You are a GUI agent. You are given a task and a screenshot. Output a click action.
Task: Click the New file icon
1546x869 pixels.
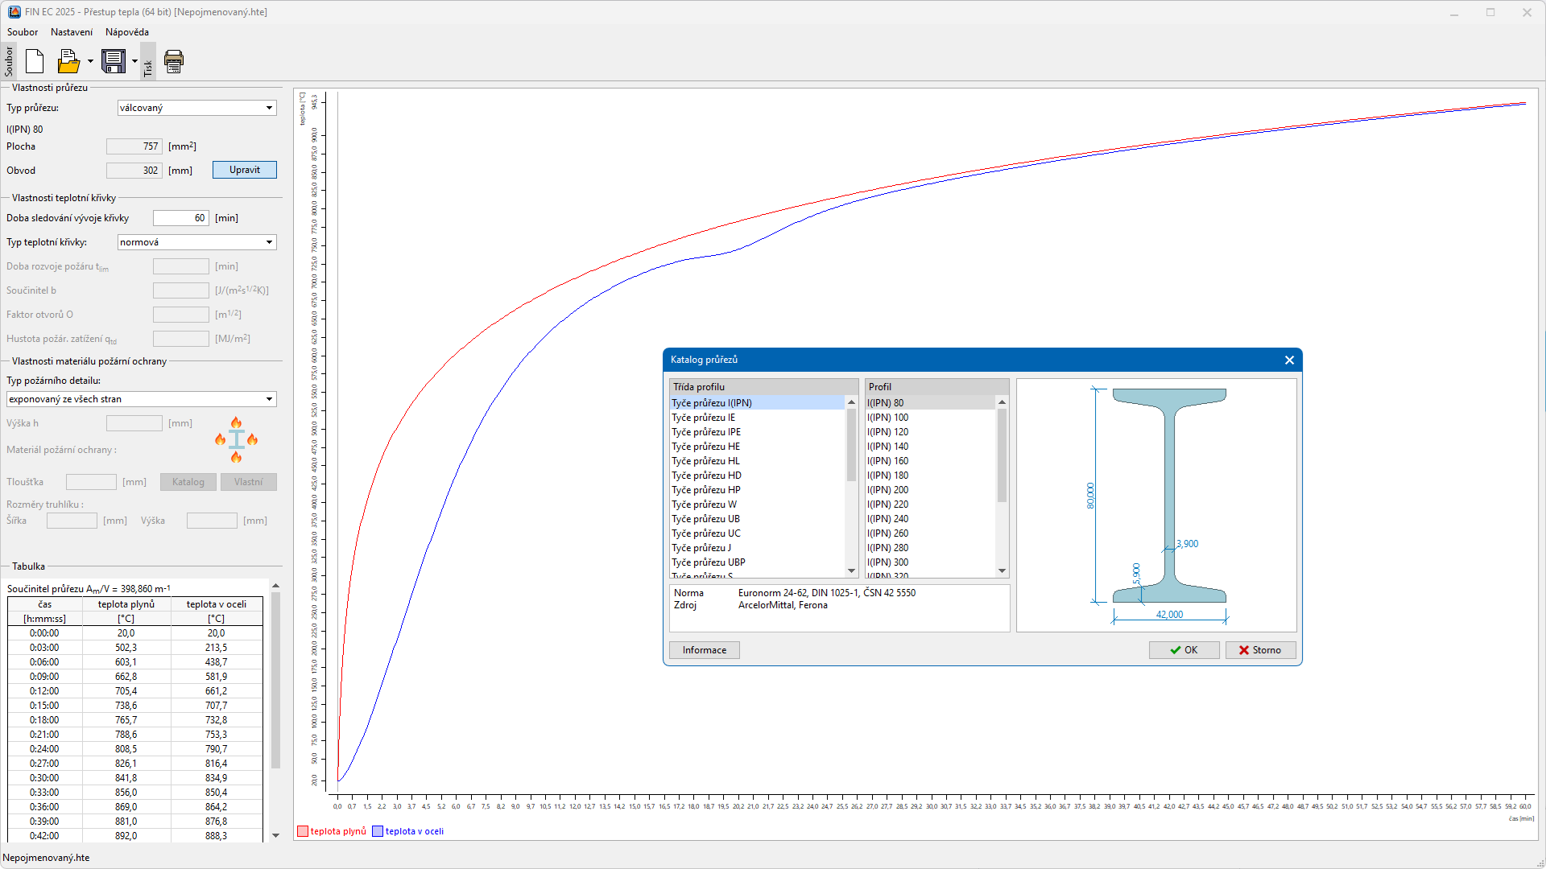click(x=35, y=61)
